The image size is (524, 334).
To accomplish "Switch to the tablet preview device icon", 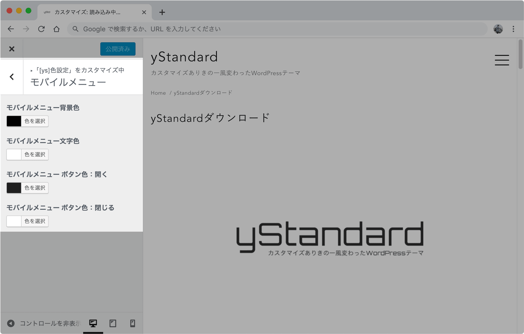I will coord(113,324).
